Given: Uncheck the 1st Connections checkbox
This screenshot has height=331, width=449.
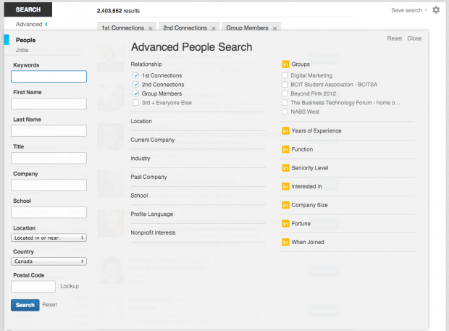Looking at the screenshot, I should [x=136, y=75].
